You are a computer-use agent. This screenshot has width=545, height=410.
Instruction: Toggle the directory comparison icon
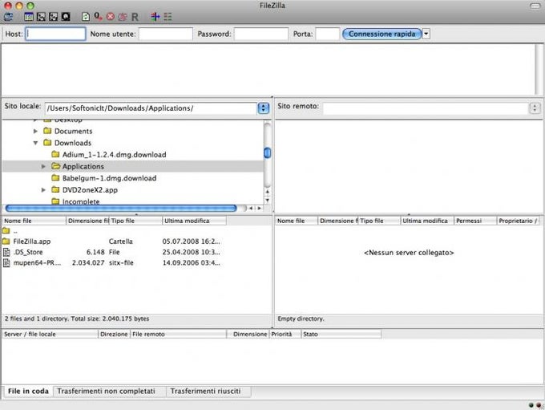click(168, 17)
